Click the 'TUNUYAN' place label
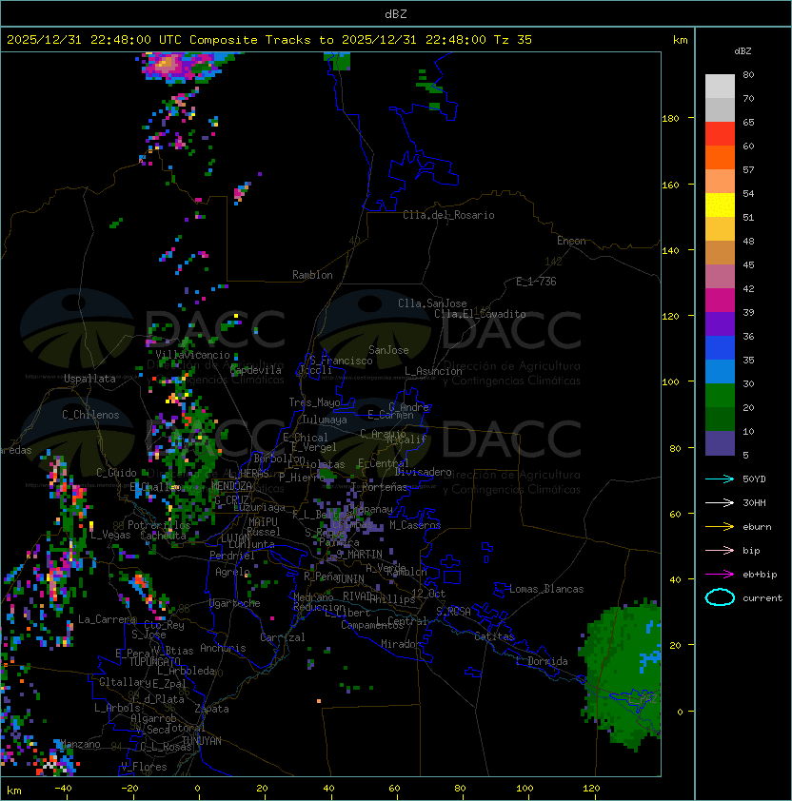792x801 pixels. pos(202,741)
